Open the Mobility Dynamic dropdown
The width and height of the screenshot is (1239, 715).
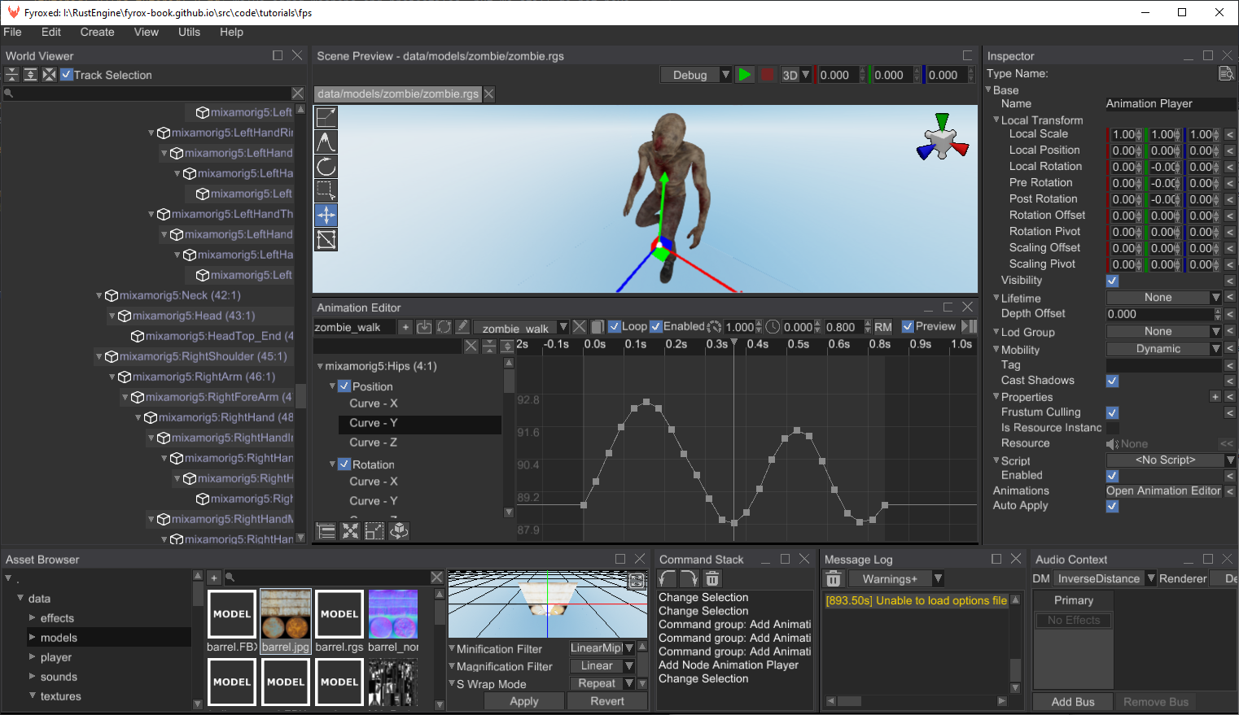click(x=1164, y=349)
